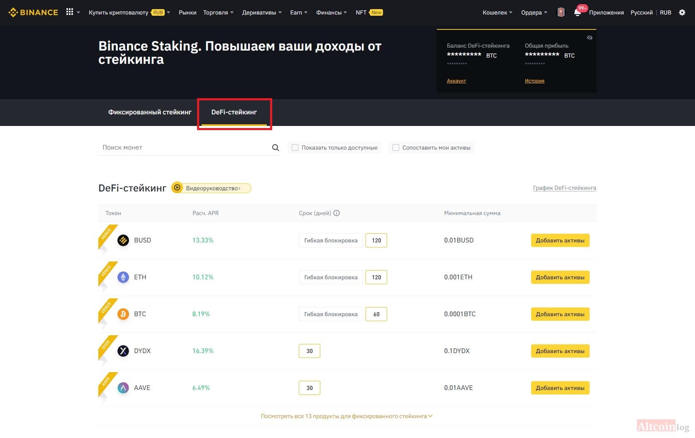Viewport: 695px width, 438px height.
Task: Click Добавить активы for BUSD
Action: coord(560,240)
